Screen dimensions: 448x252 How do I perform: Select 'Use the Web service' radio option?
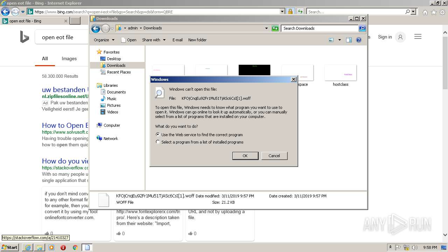coord(158,134)
